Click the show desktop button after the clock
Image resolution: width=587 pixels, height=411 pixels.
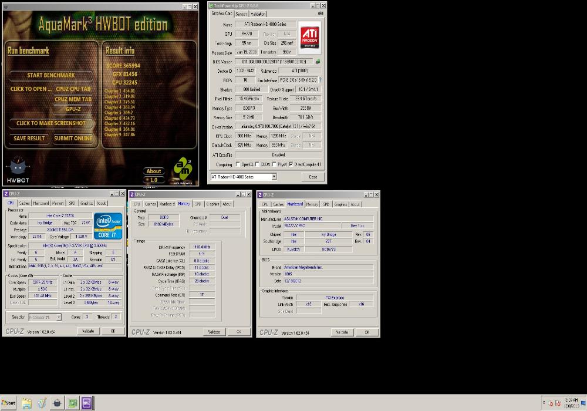tap(583, 403)
